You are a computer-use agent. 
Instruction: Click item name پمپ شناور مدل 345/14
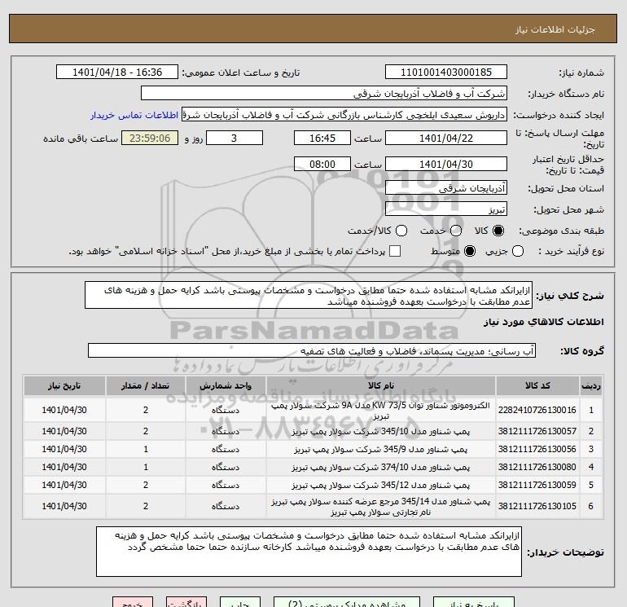click(381, 507)
